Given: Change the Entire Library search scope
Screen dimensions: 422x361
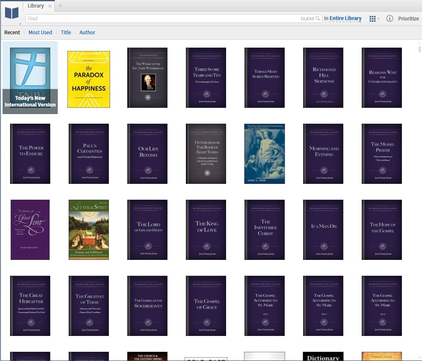Looking at the screenshot, I should (x=345, y=18).
